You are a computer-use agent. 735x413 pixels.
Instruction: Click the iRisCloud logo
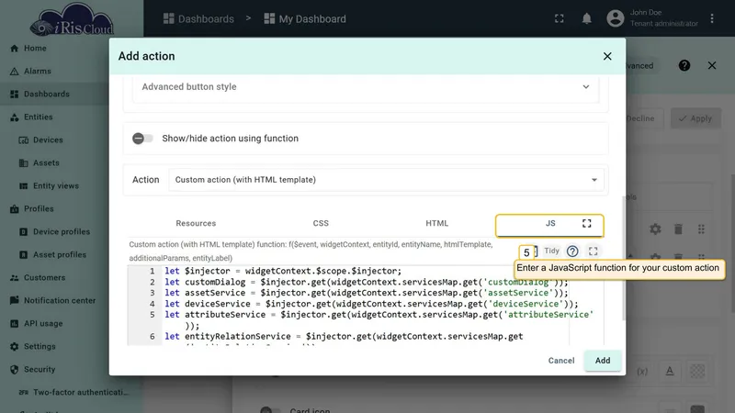(72, 20)
